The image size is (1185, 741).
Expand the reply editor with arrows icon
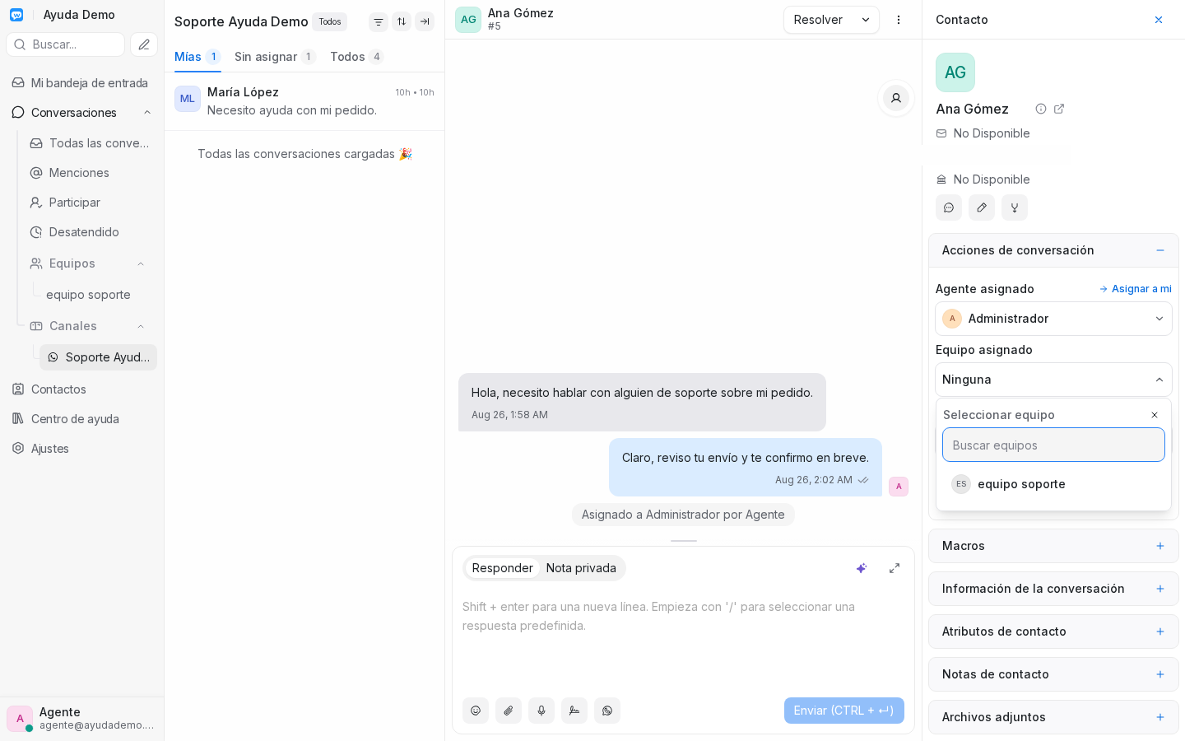click(x=895, y=568)
